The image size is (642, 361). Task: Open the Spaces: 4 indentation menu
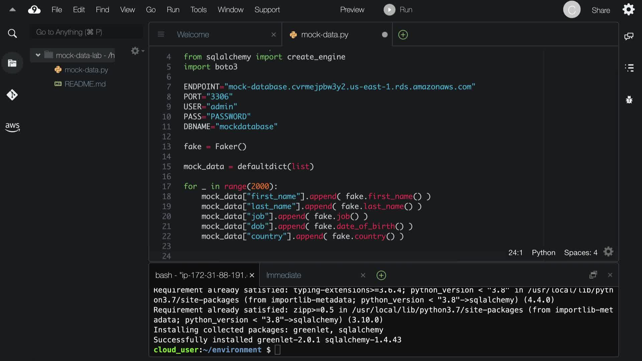[580, 253]
